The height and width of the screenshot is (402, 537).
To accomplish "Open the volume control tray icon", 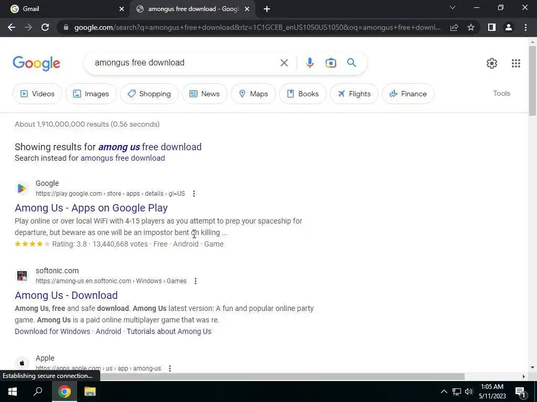I will [x=469, y=392].
